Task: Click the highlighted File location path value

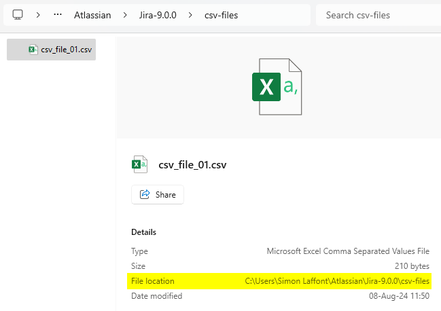Action: (337, 281)
